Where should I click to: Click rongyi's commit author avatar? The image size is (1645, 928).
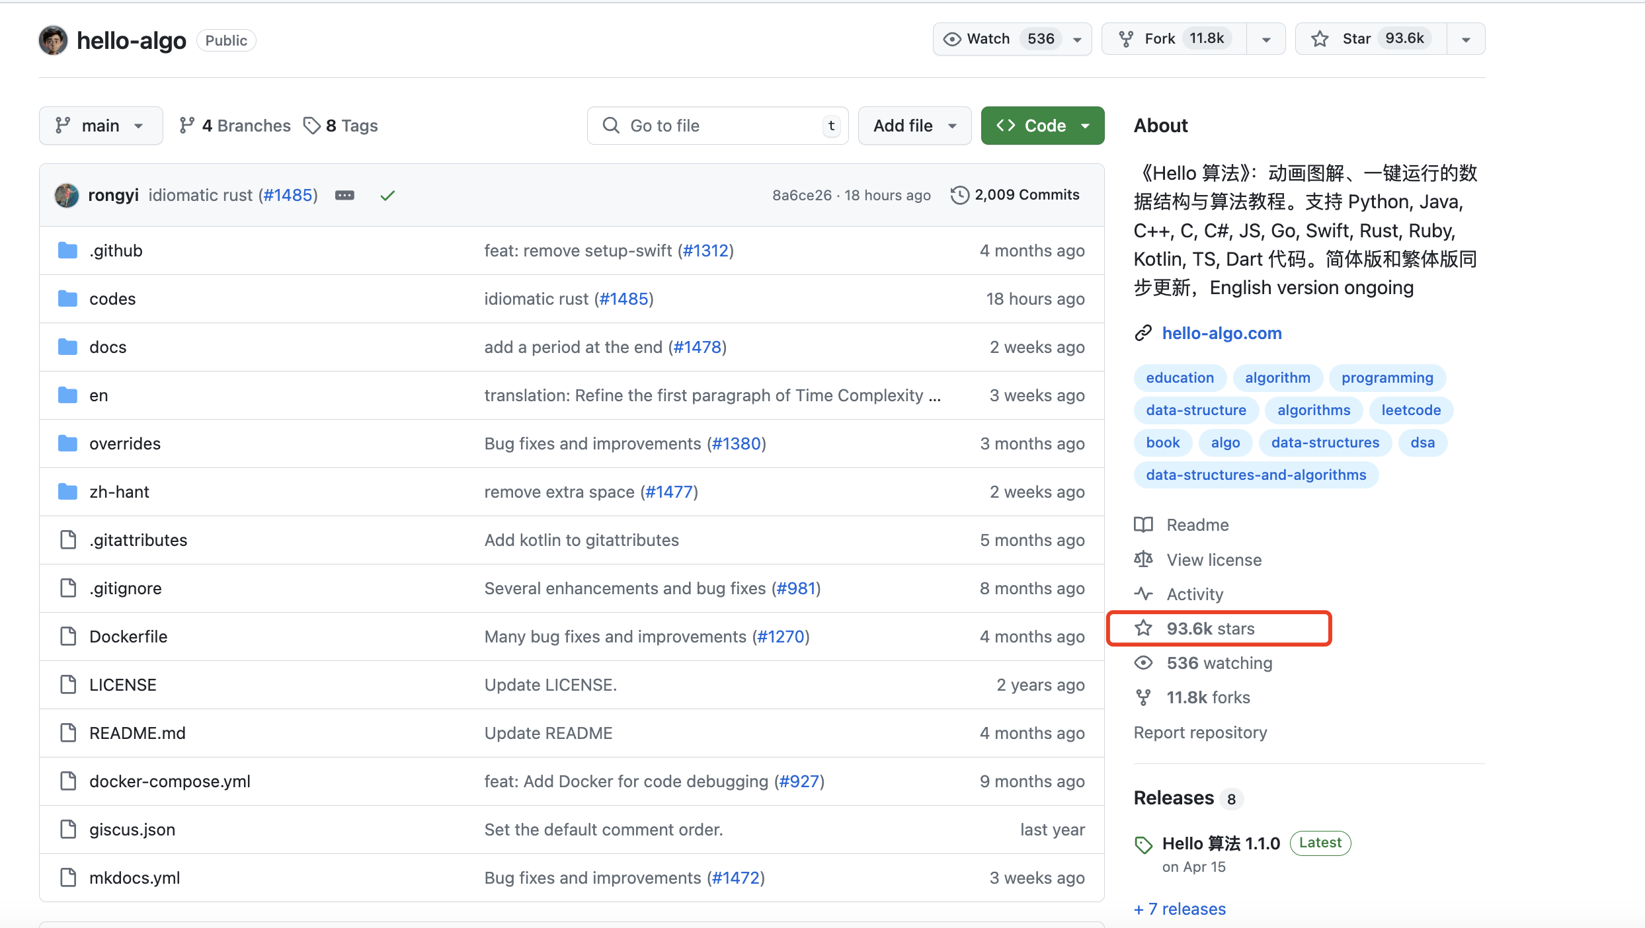coord(67,195)
